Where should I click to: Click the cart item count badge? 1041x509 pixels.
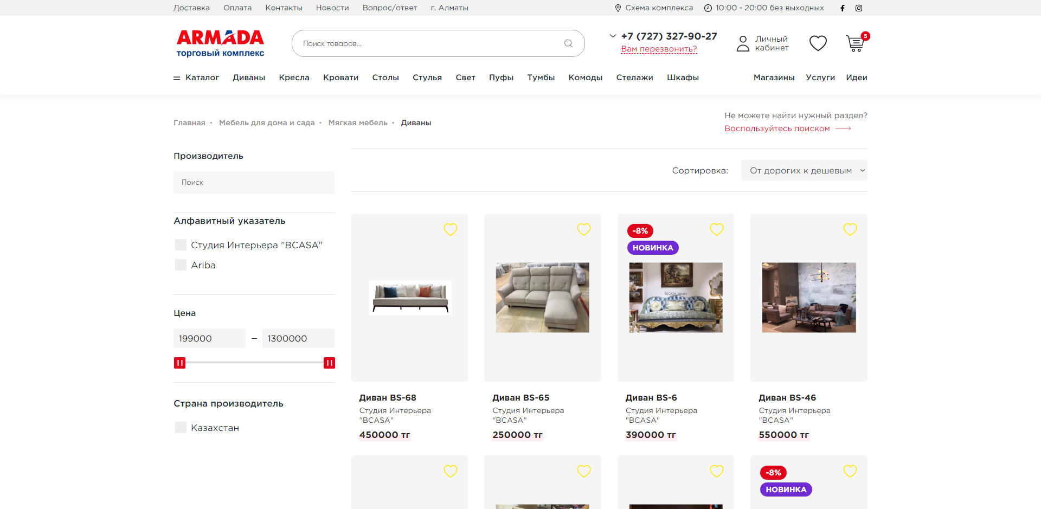865,36
